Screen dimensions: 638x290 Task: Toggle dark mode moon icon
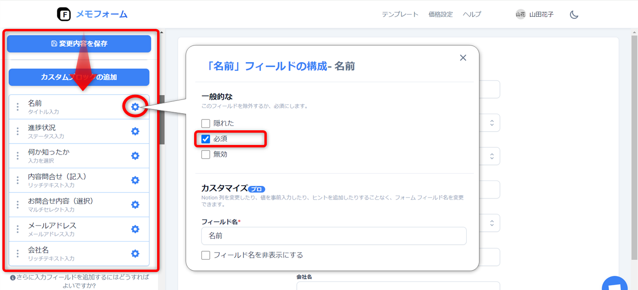[x=574, y=15]
